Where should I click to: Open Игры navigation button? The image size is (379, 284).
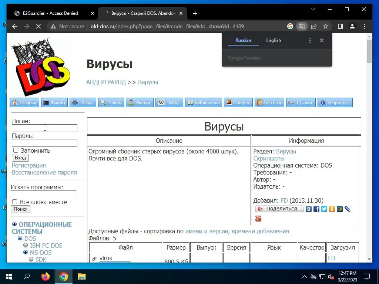(x=83, y=102)
